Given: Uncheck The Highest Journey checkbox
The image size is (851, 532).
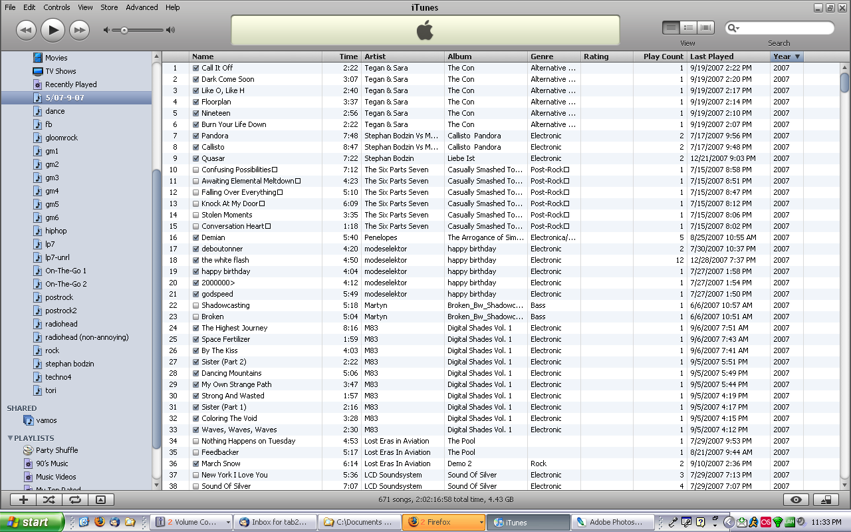Looking at the screenshot, I should (x=195, y=328).
